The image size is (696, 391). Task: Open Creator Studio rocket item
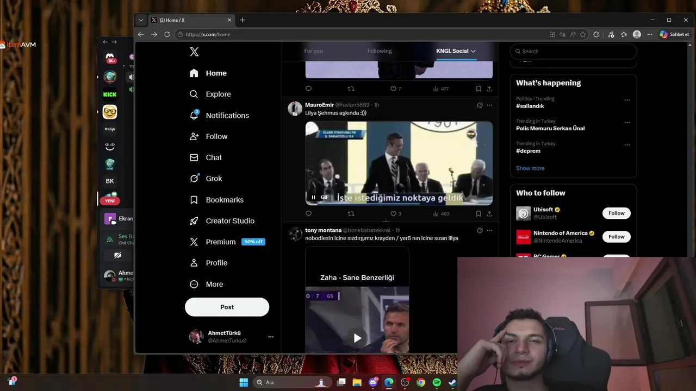(222, 221)
